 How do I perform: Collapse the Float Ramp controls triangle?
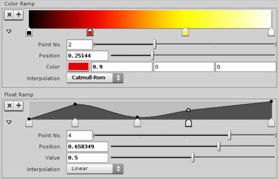(9, 122)
